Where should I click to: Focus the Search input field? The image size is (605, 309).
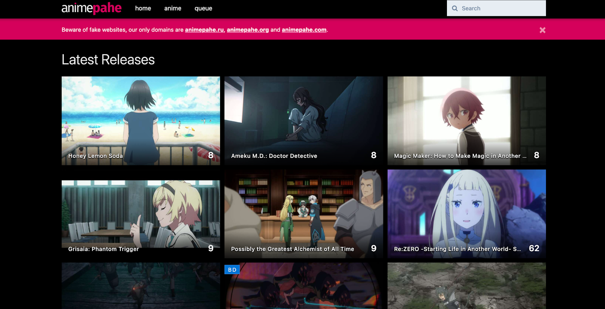point(496,8)
